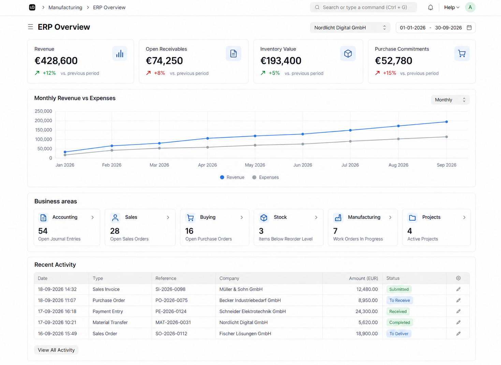The height and width of the screenshot is (365, 501).
Task: Focus the search or command field
Action: point(363,7)
